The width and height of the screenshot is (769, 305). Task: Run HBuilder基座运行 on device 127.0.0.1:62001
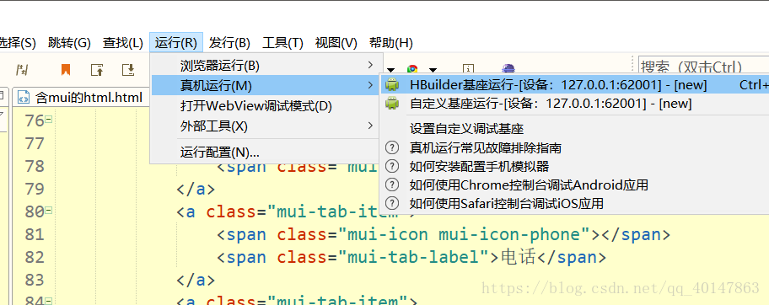(x=575, y=85)
